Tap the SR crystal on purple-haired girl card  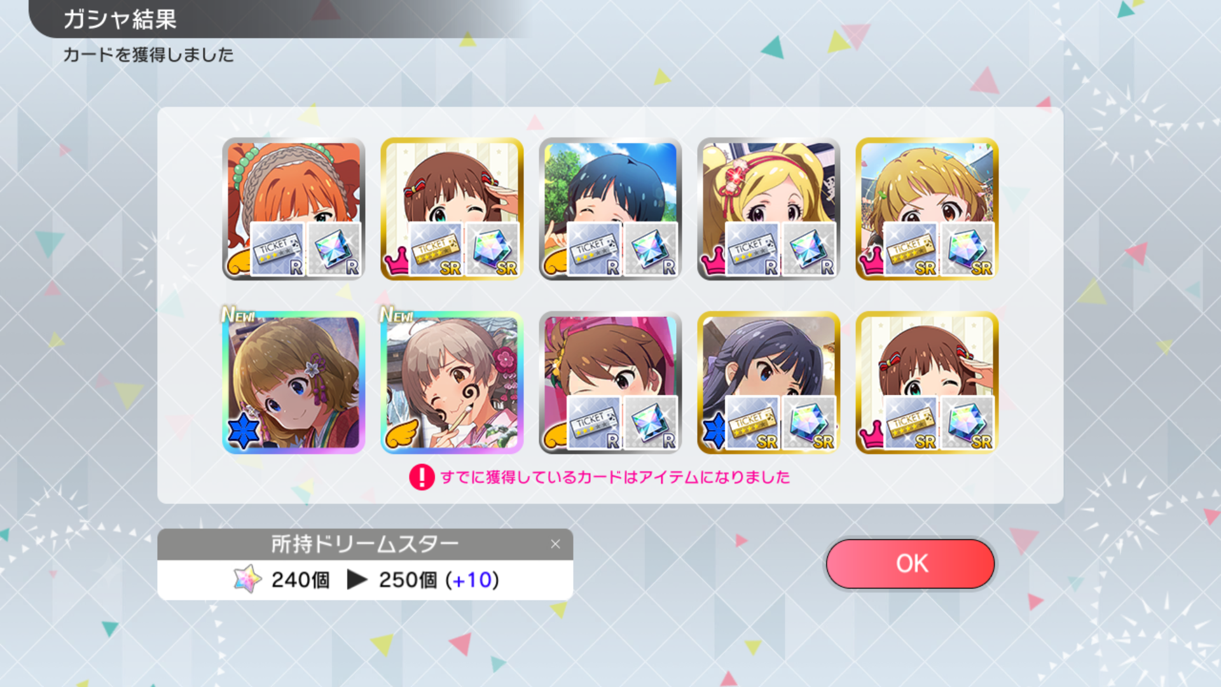809,423
